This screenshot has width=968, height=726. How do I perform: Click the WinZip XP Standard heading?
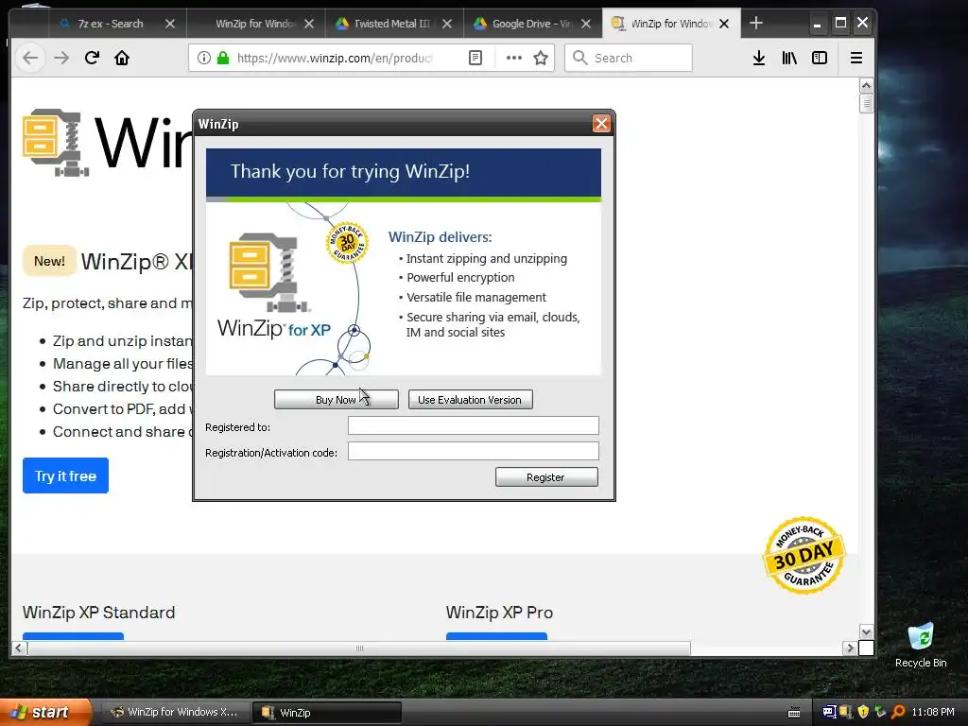[x=98, y=613]
